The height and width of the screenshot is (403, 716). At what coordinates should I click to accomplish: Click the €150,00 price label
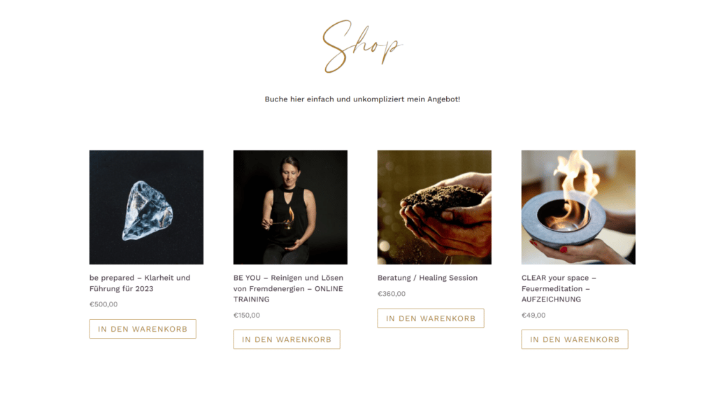pos(247,315)
